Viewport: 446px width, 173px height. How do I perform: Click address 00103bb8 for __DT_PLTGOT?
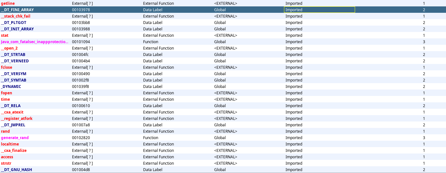[81, 23]
